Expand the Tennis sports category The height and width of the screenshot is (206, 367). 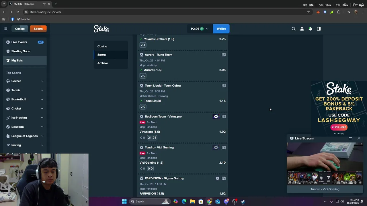point(42,90)
